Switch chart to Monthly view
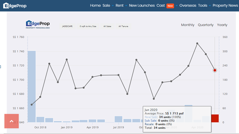The image size is (239, 134). 188,25
